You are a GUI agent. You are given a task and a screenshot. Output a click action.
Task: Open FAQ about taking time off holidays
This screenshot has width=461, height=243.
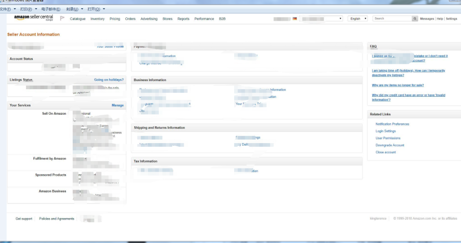click(x=409, y=73)
